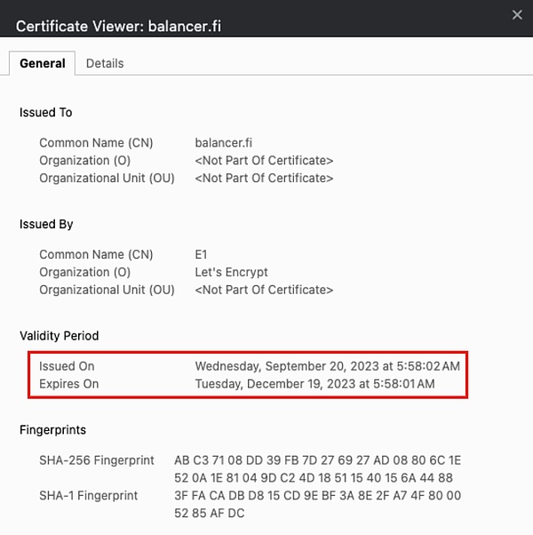The height and width of the screenshot is (535, 533).
Task: Click the Issued By section heading
Action: coord(46,225)
